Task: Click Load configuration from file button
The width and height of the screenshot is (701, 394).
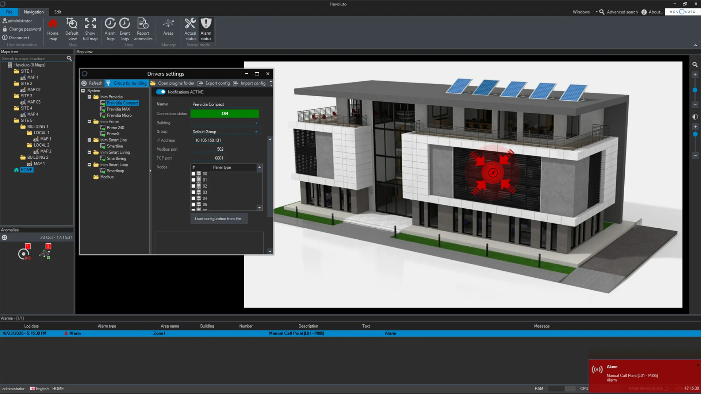Action: [x=219, y=219]
